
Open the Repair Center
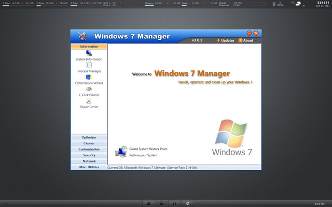[x=89, y=103]
